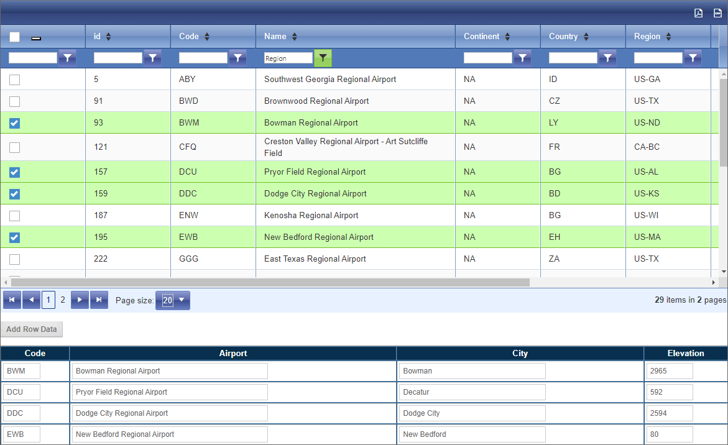
Task: Uncheck the New Bedford Regional Airport row
Action: [15, 237]
